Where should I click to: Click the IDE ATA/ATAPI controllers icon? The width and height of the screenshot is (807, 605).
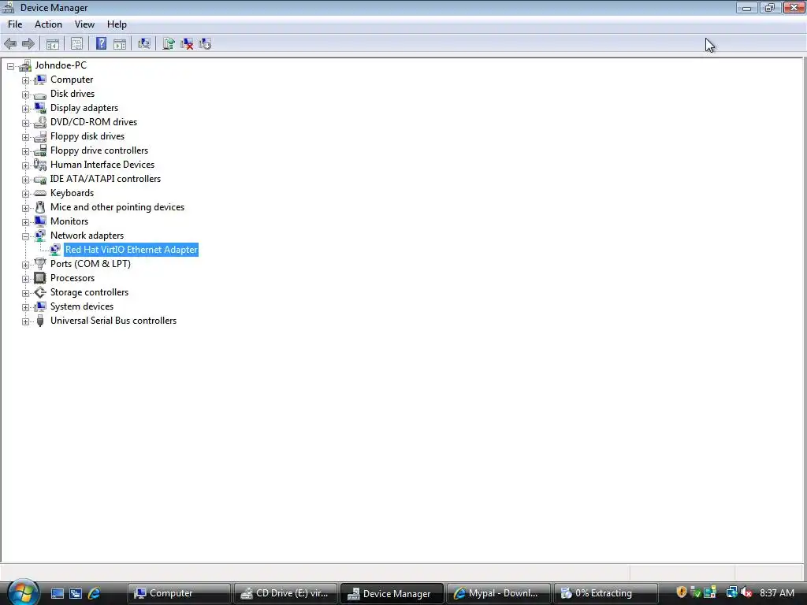40,179
